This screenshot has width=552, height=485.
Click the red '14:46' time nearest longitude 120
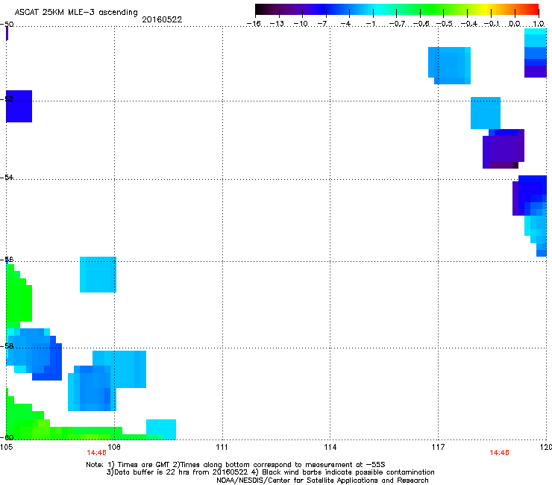point(499,453)
